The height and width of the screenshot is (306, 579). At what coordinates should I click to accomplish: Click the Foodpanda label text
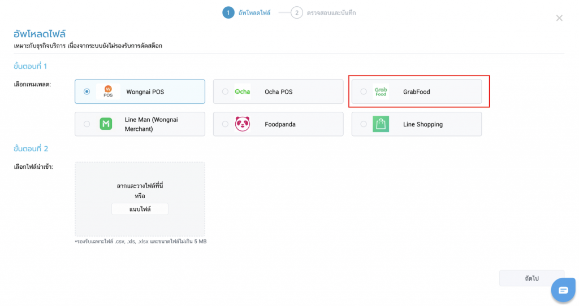tap(280, 124)
